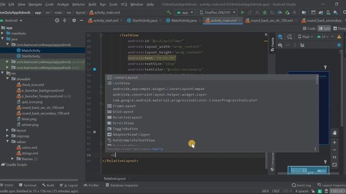This screenshot has width=346, height=194.
Task: Open the Profiler gauge icon in toolbar
Action: [280, 12]
